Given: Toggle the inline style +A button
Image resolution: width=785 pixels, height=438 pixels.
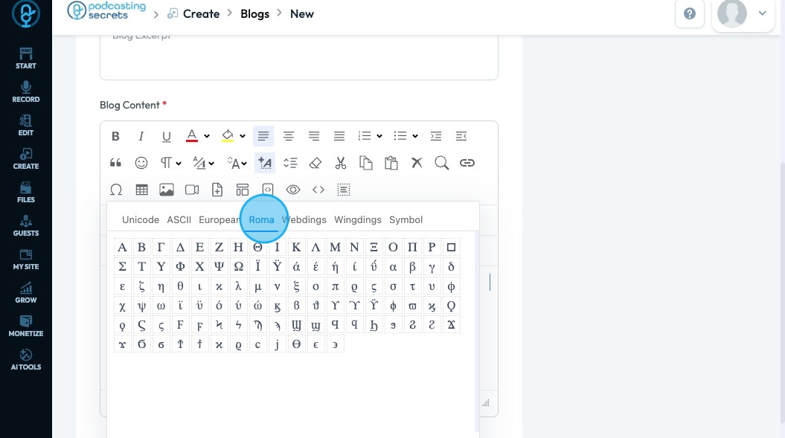Looking at the screenshot, I should coord(265,163).
